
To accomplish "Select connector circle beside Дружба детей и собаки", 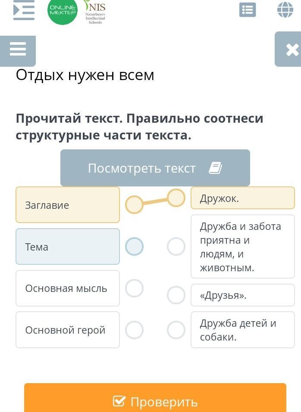I will pyautogui.click(x=176, y=330).
